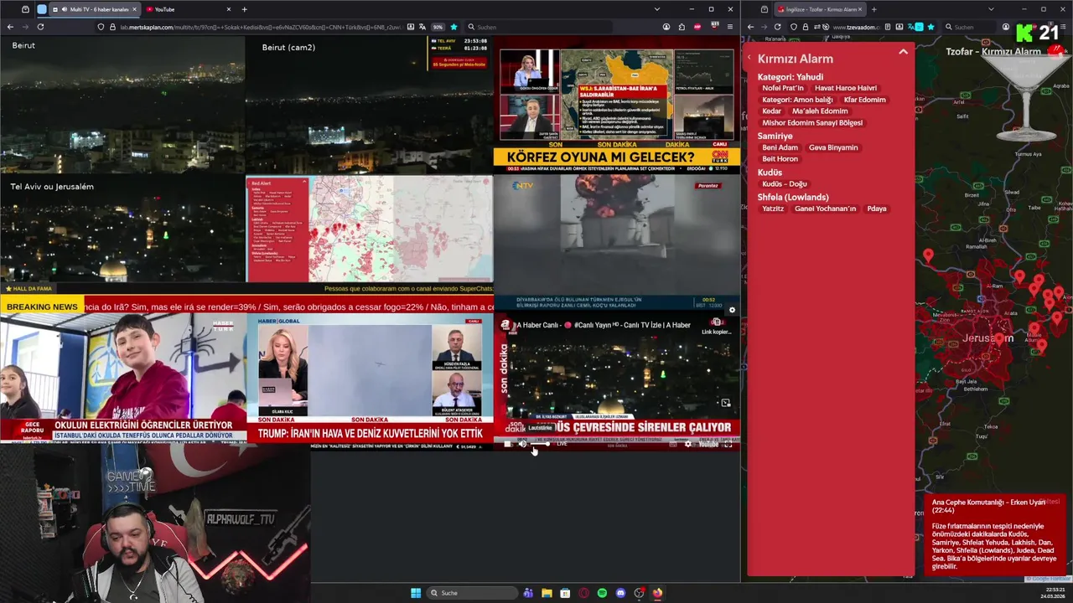The height and width of the screenshot is (603, 1073).
Task: Select the Multi TV - 6 haber kanalı tab
Action: [x=94, y=9]
